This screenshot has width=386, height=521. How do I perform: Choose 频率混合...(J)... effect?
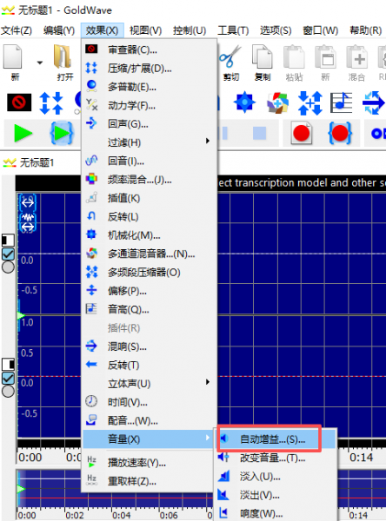(x=149, y=180)
